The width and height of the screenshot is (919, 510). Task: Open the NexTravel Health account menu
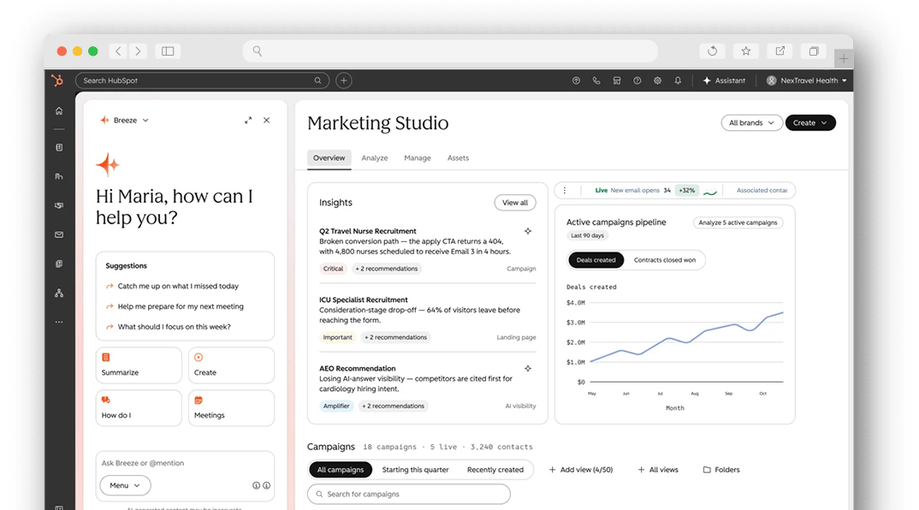pyautogui.click(x=806, y=81)
